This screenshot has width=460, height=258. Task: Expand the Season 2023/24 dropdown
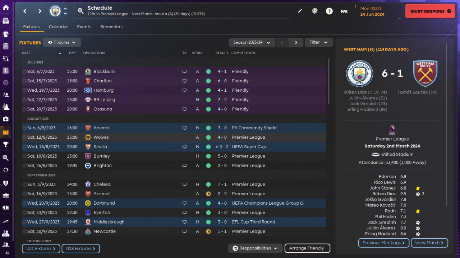(x=252, y=42)
